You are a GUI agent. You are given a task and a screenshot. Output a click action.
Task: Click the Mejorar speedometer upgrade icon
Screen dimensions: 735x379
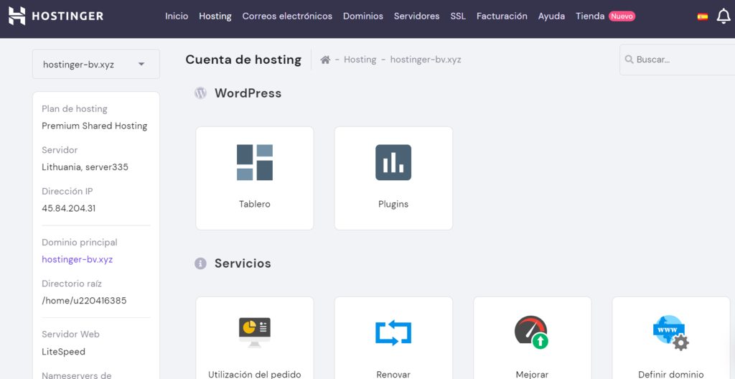(532, 333)
